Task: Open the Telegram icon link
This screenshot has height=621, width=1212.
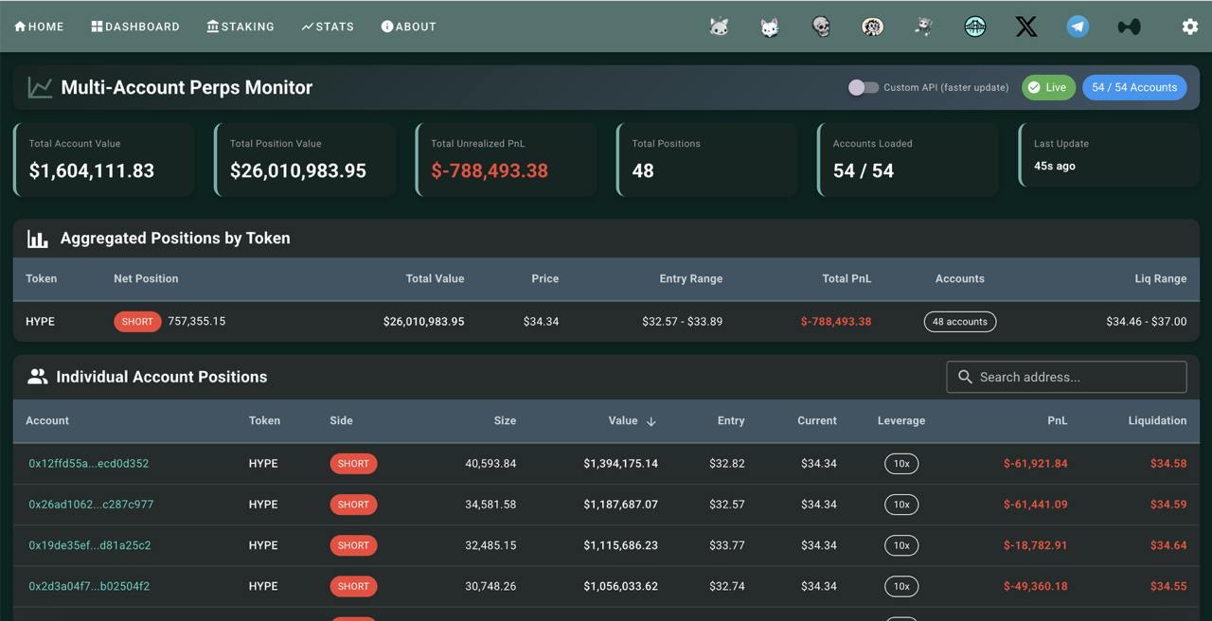Action: [x=1078, y=27]
